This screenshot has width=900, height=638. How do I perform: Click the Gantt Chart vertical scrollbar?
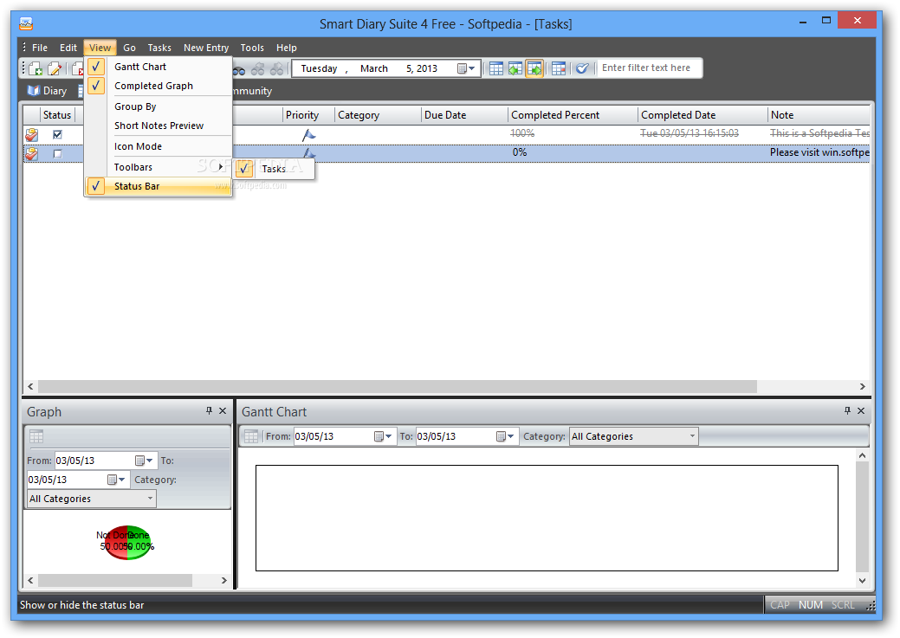(x=862, y=518)
